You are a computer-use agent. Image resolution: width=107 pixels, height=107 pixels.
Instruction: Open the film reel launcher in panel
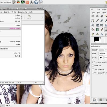point(32,2)
